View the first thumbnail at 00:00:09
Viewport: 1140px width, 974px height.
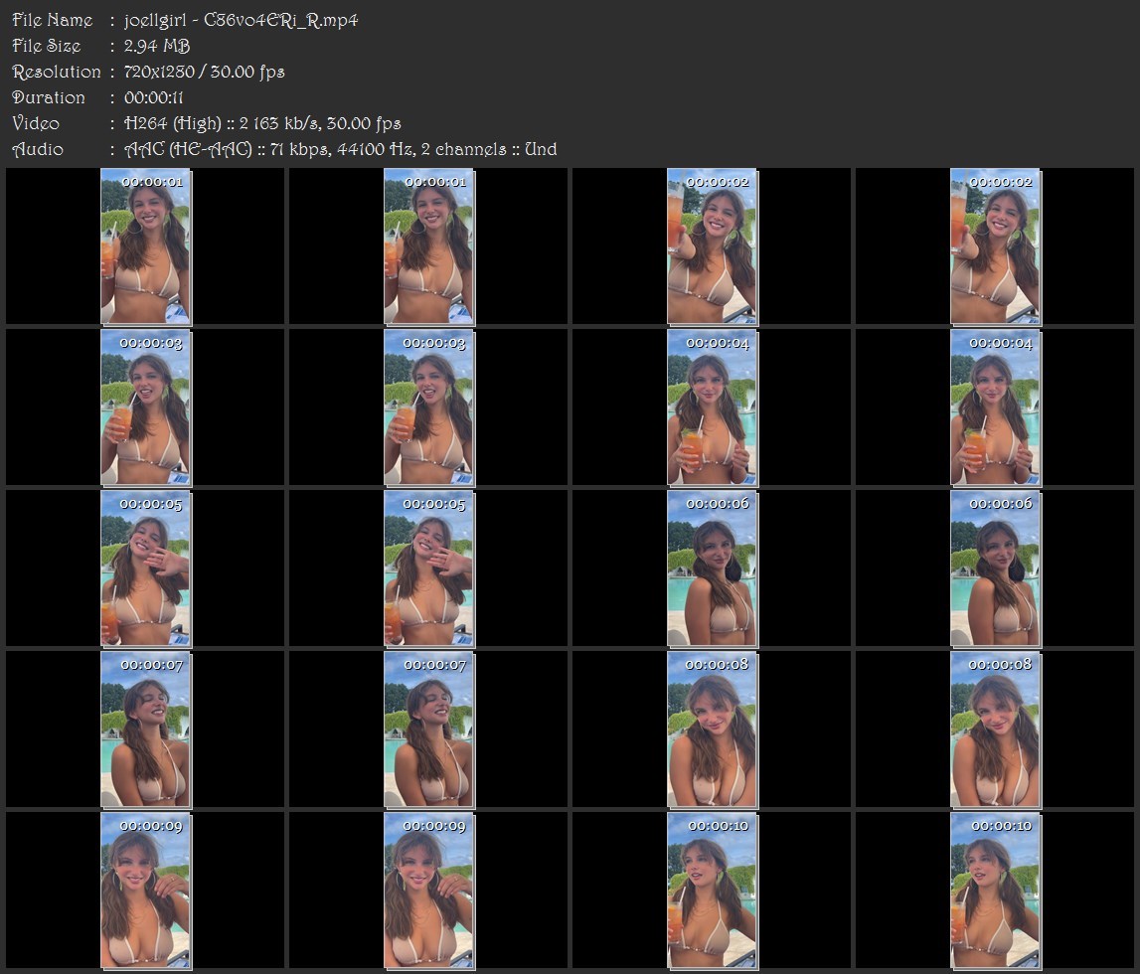[x=146, y=892]
